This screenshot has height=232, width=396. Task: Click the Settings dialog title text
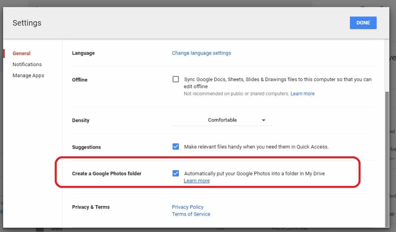[27, 23]
